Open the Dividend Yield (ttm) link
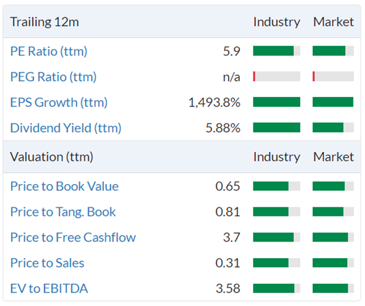 point(66,128)
